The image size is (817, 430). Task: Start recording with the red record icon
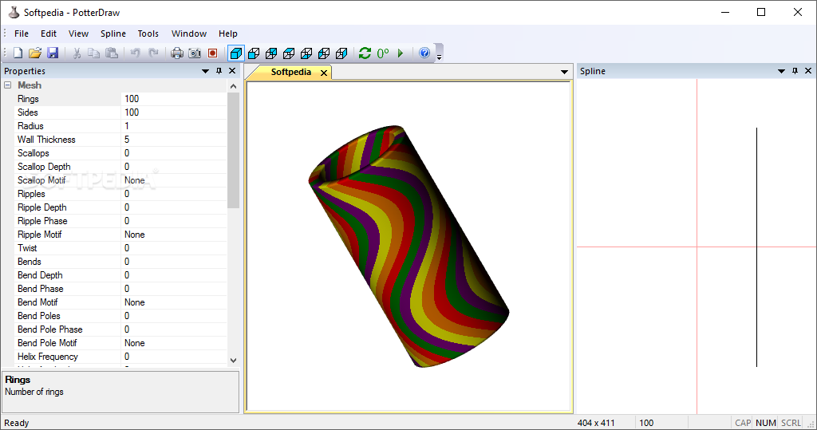[212, 53]
